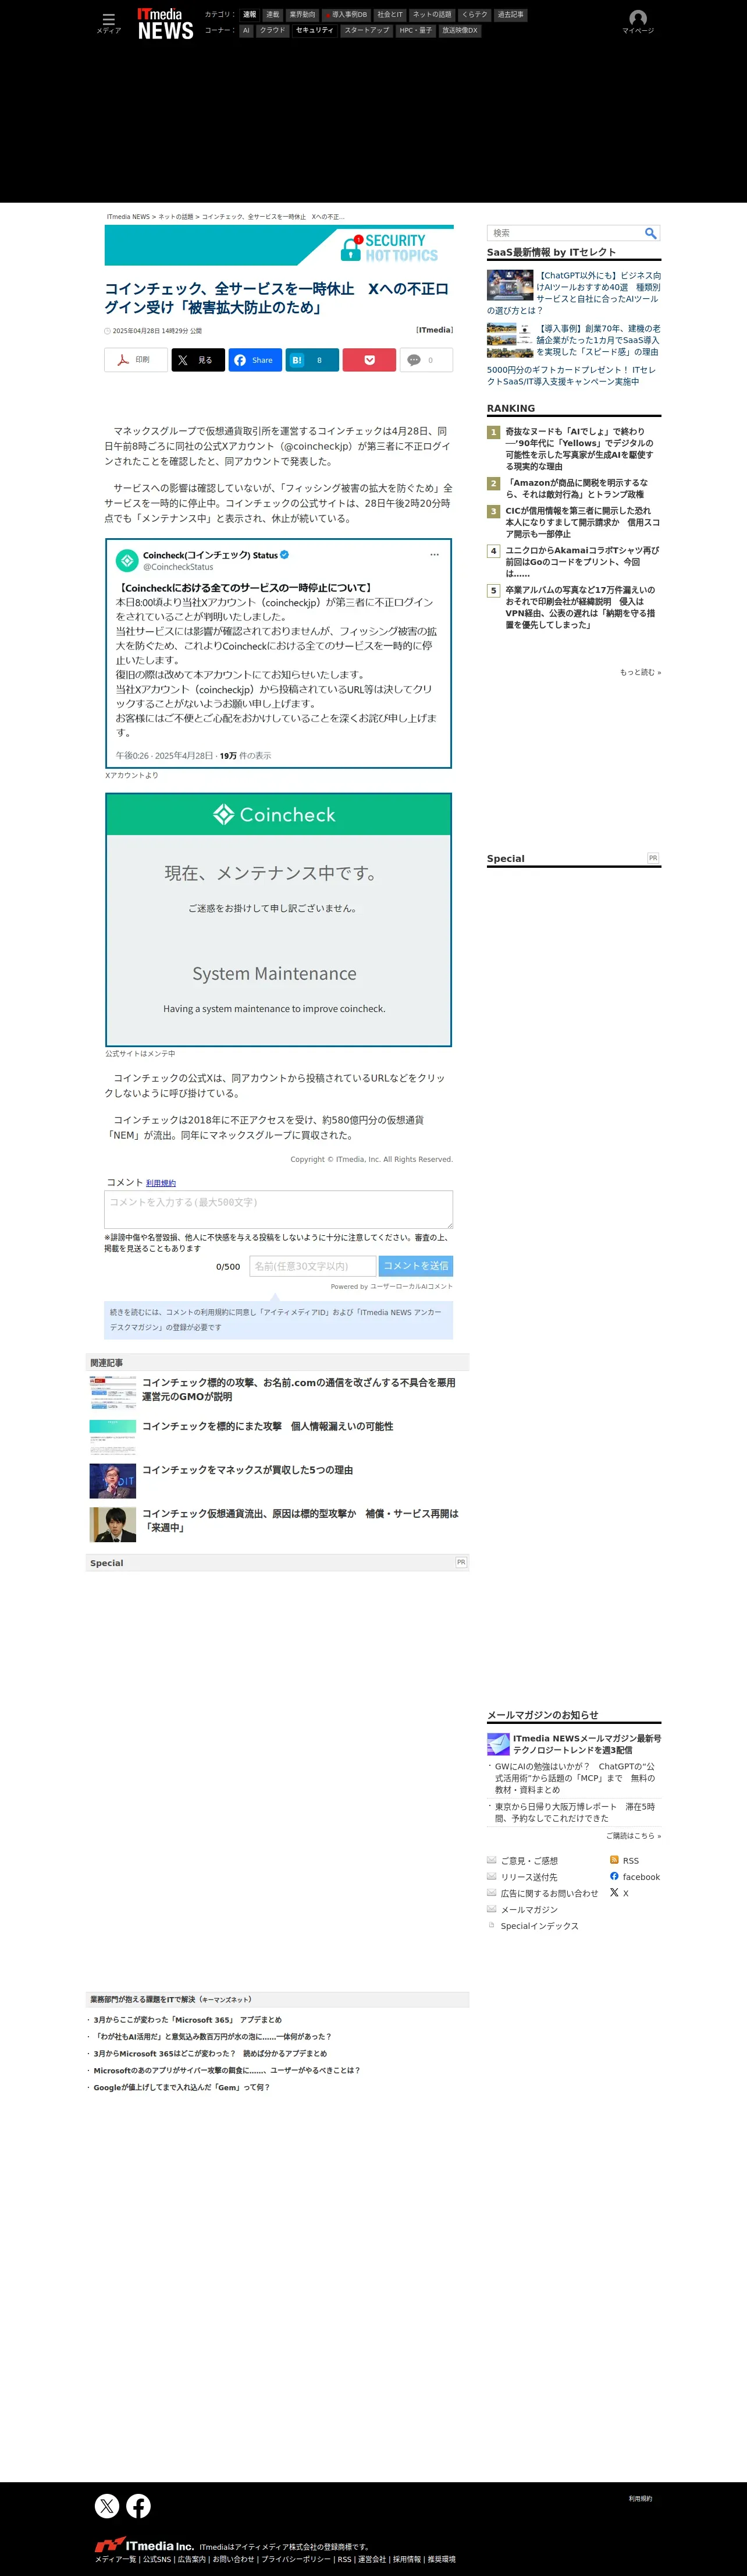Click ご購読はこちら link

pyautogui.click(x=633, y=1836)
